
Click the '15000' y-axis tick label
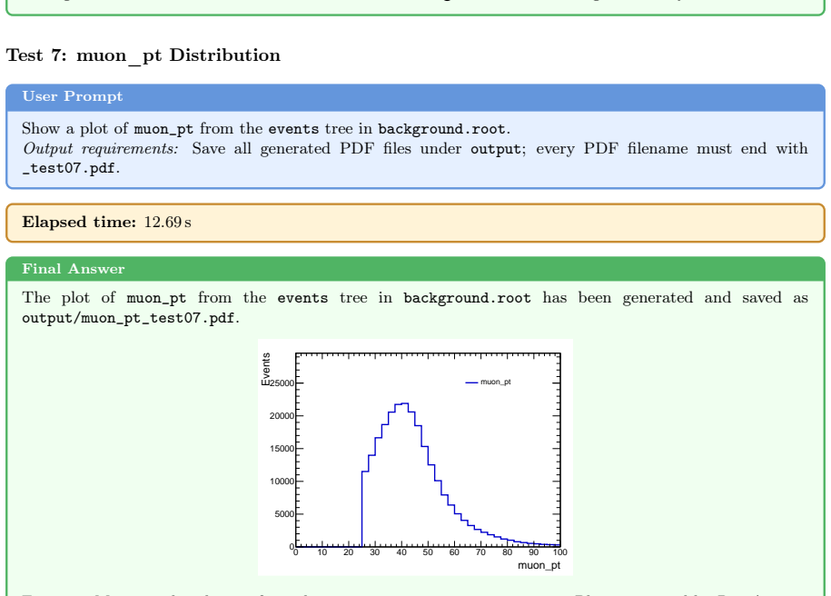click(x=282, y=449)
